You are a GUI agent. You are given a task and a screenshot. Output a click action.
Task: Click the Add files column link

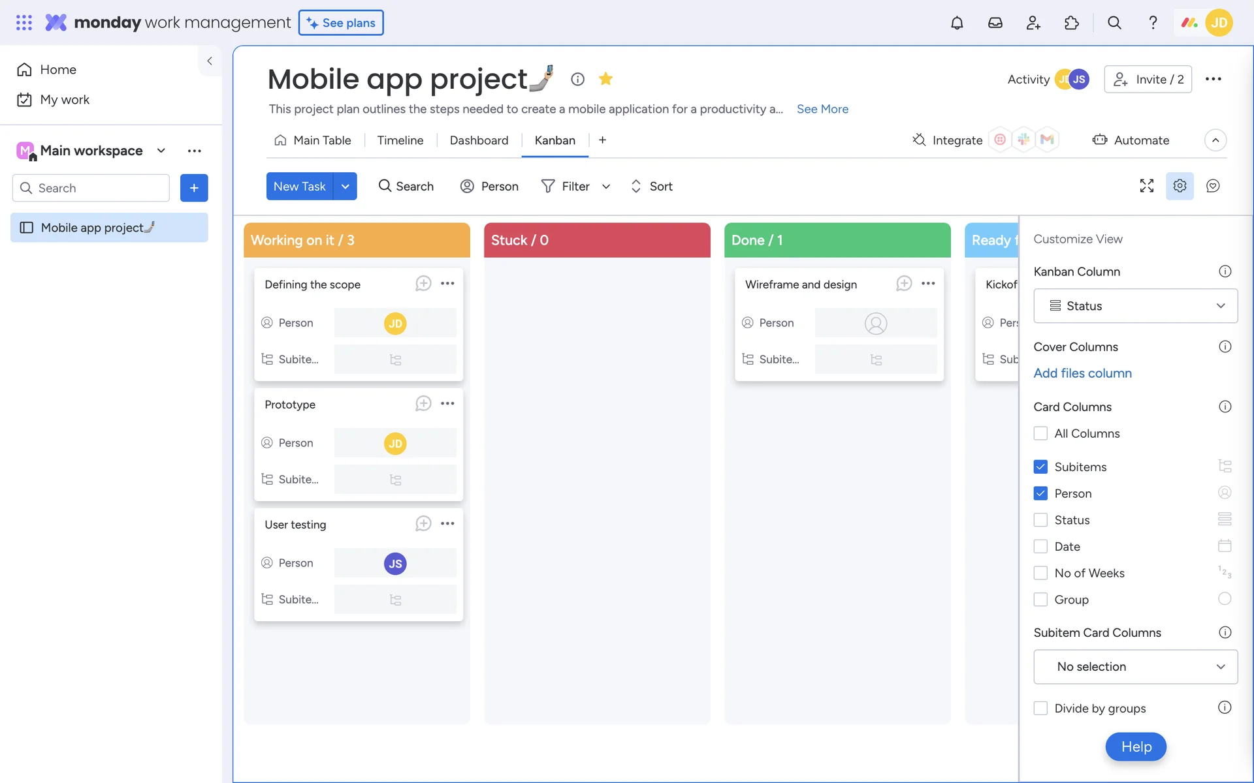(1082, 373)
